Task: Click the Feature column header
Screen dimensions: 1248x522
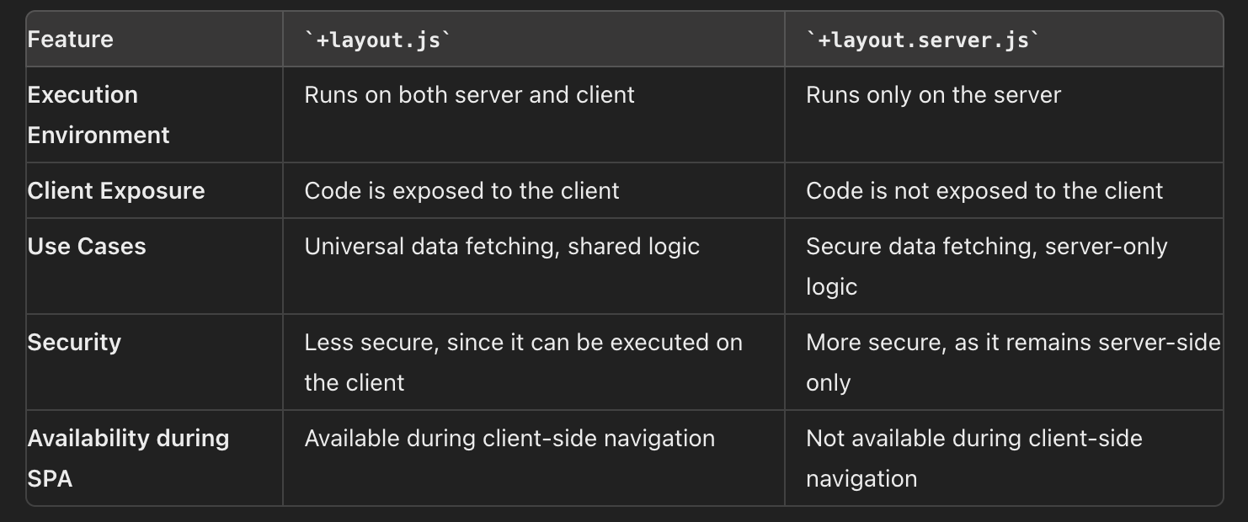Action: (x=70, y=40)
